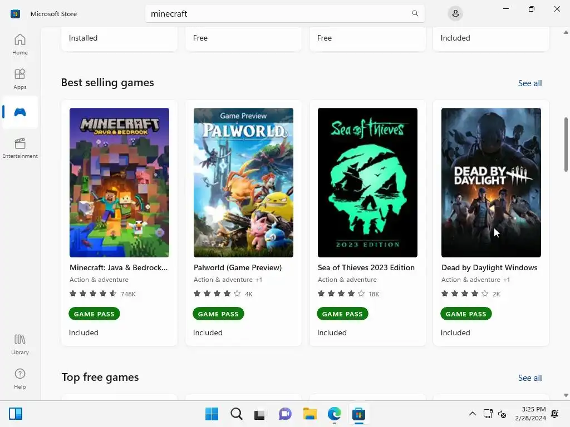
Task: Click the search field containing 'minecraft'
Action: pyautogui.click(x=284, y=13)
